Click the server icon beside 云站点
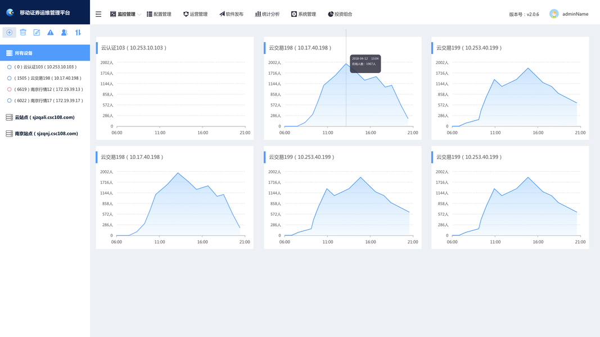 coord(9,117)
